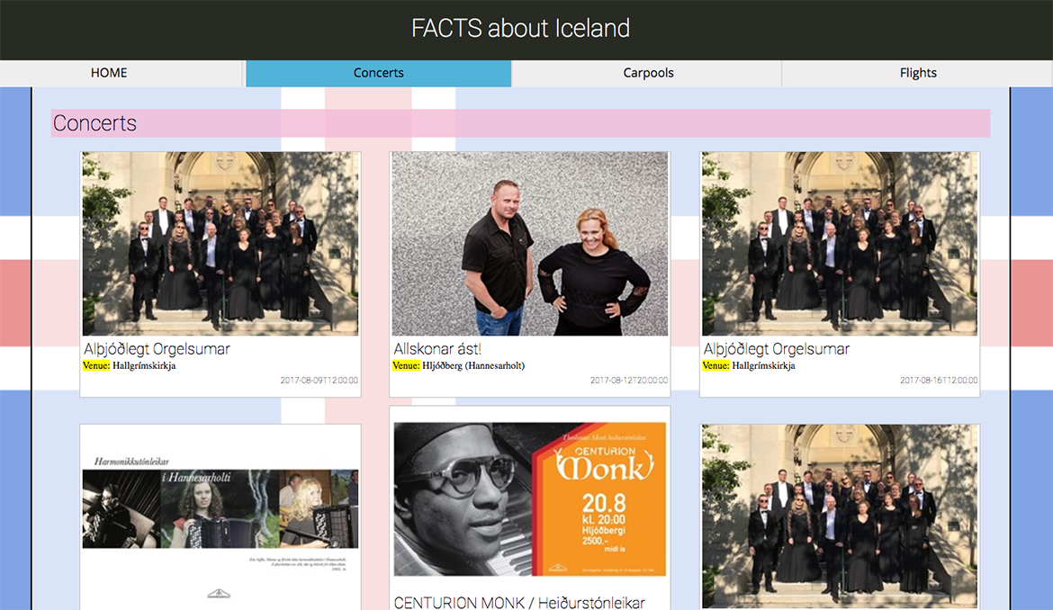Open the Carpools tab

click(648, 73)
